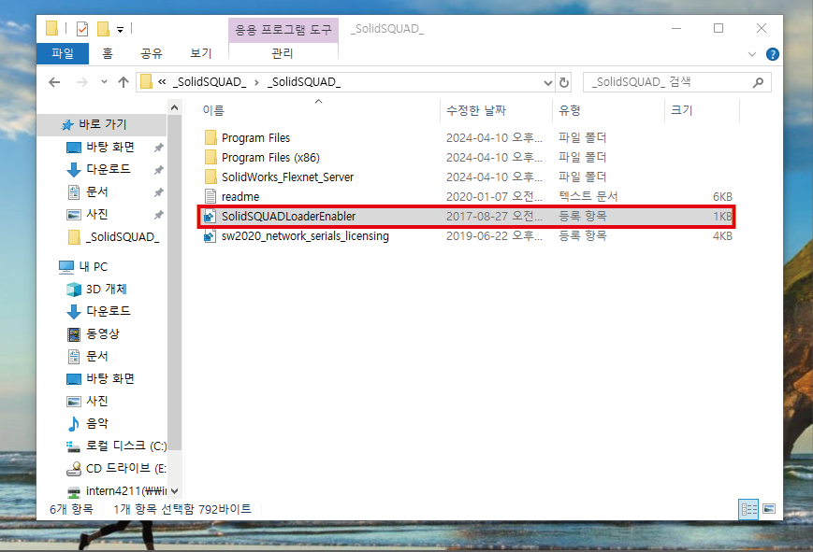Viewport: 813px width, 552px height.
Task: Open 바탕 화면 under 내 PC
Action: click(x=109, y=378)
